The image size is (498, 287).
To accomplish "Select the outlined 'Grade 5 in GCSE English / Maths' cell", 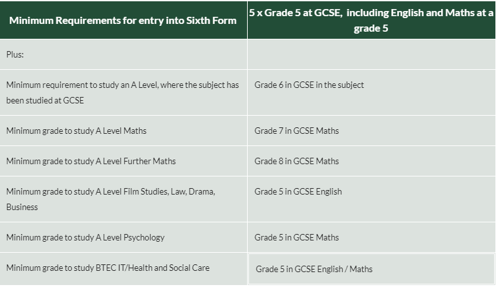I will [371, 269].
